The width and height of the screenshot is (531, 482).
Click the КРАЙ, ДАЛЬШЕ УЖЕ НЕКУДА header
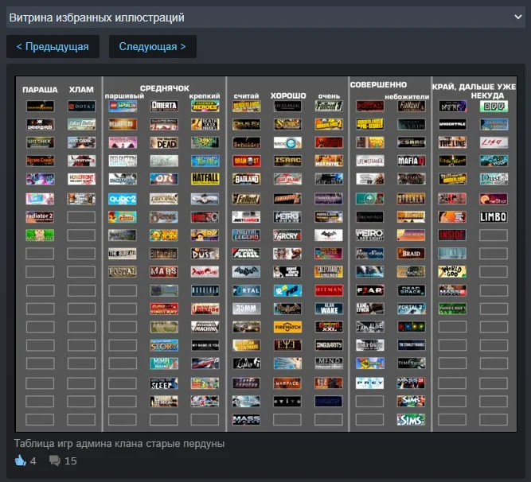(x=474, y=91)
